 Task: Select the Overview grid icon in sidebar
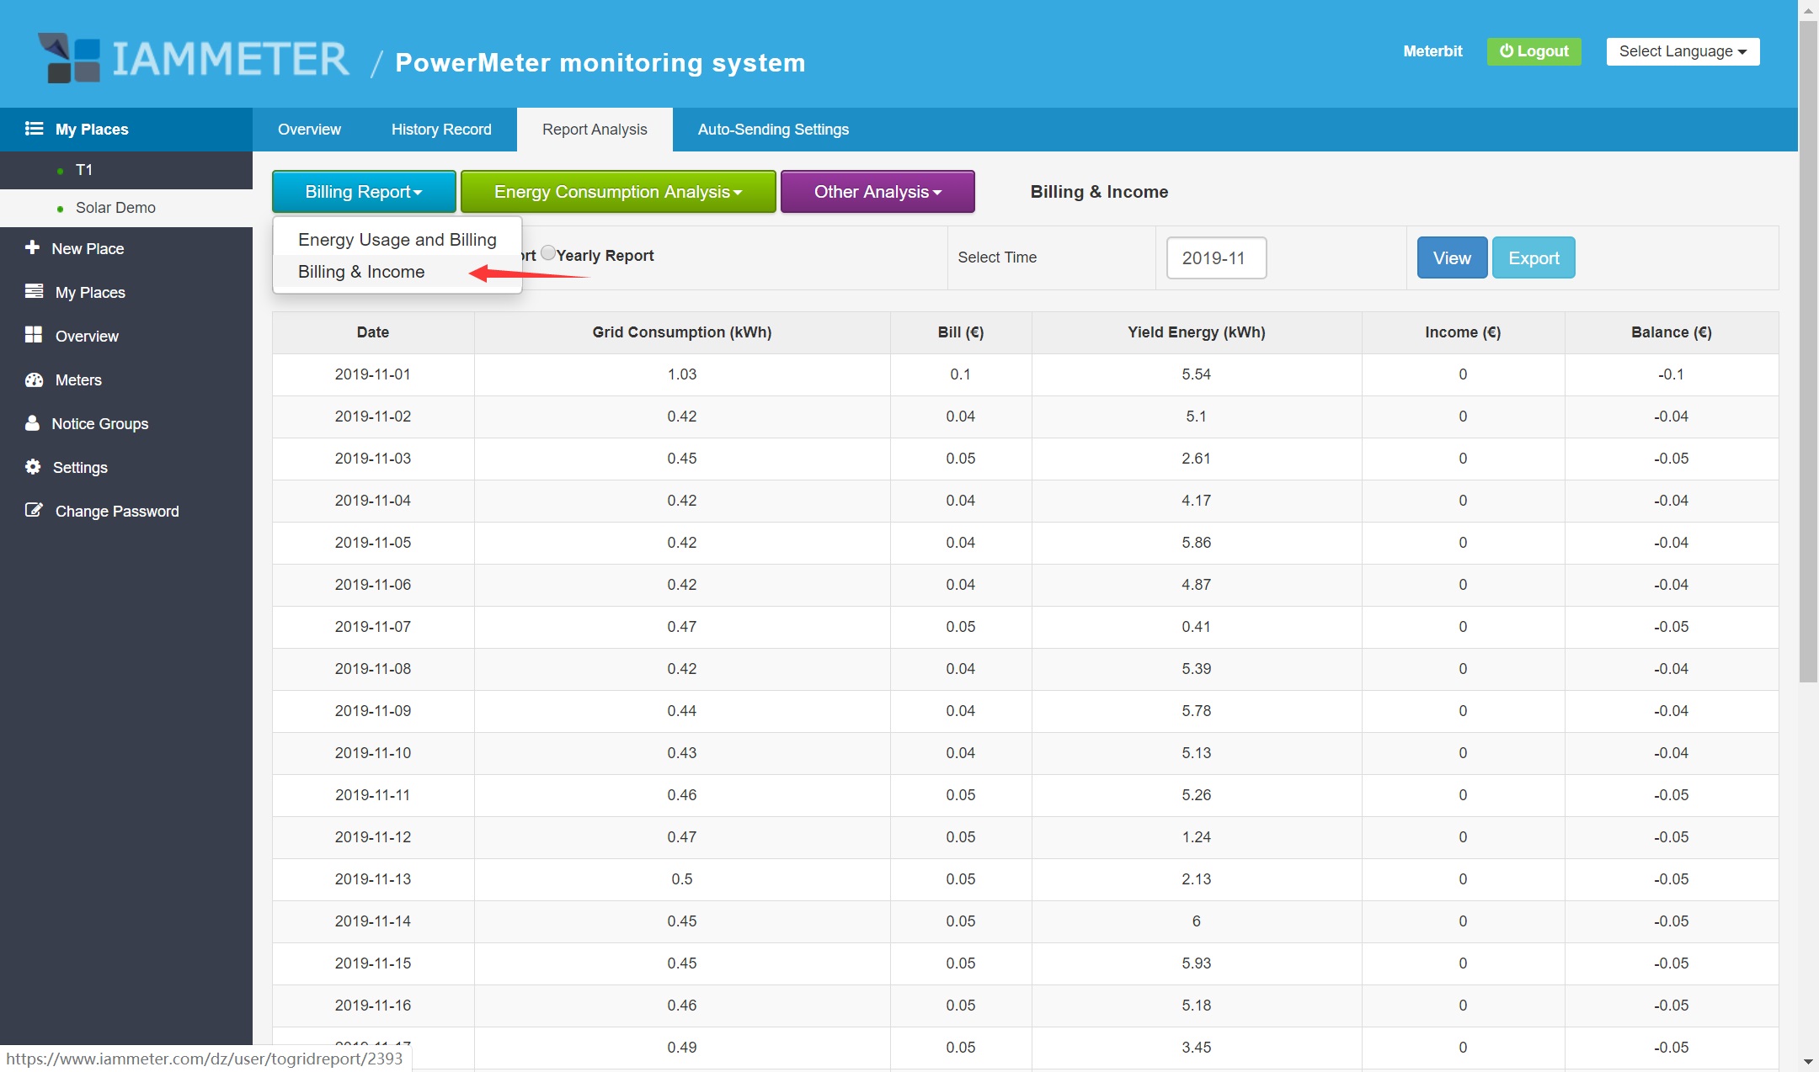pos(34,336)
